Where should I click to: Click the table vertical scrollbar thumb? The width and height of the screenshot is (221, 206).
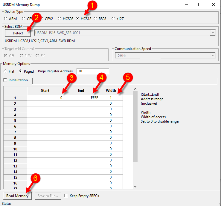[x=135, y=127]
